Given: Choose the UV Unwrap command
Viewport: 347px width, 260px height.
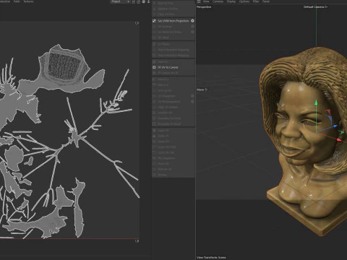Looking at the screenshot, I should tap(165, 27).
